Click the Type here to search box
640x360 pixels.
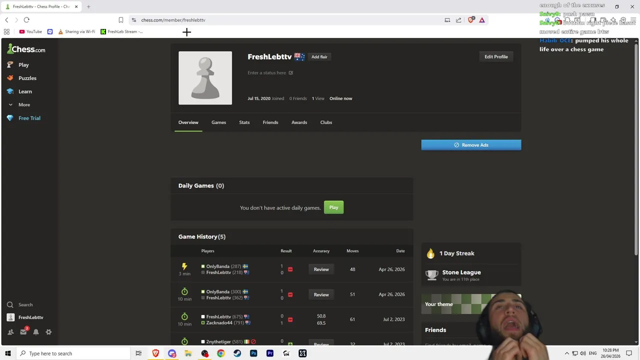point(73,353)
